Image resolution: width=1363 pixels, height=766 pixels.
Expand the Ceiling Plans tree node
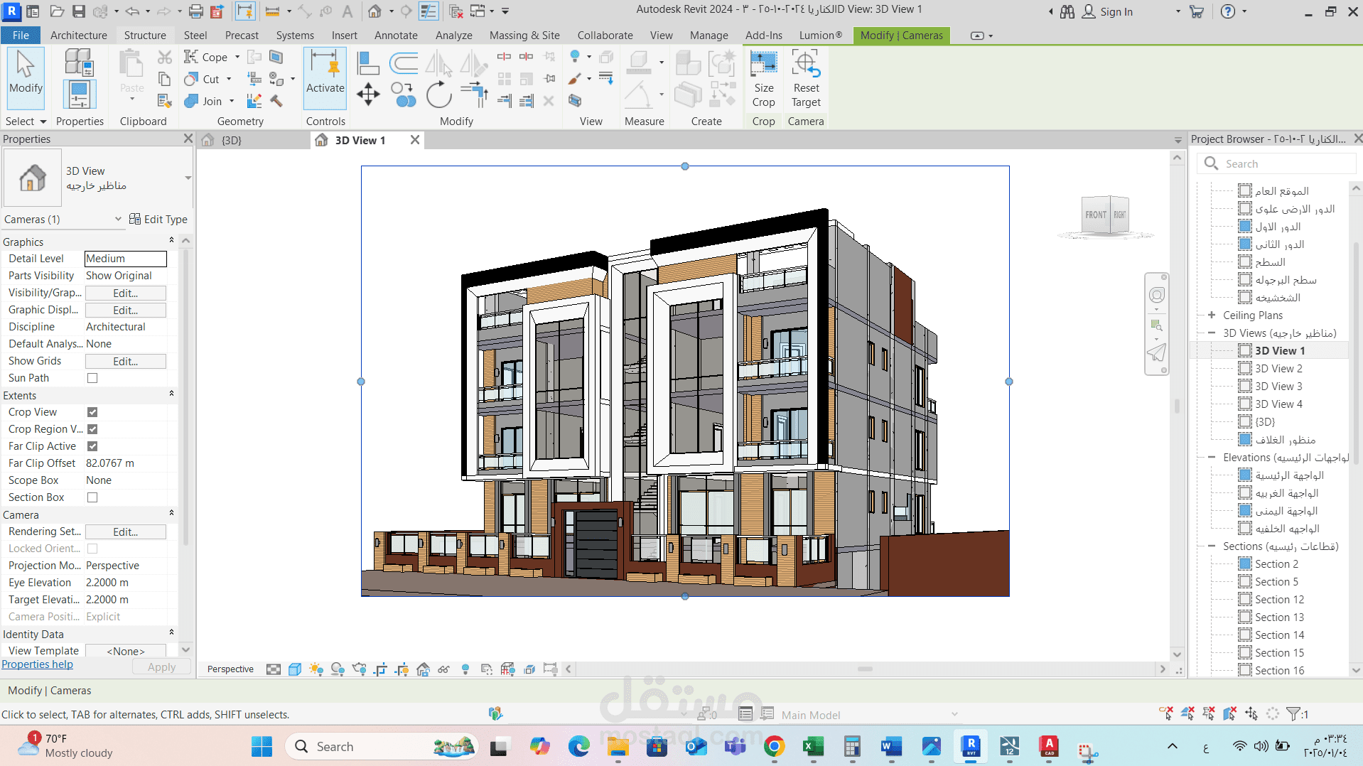pyautogui.click(x=1212, y=315)
